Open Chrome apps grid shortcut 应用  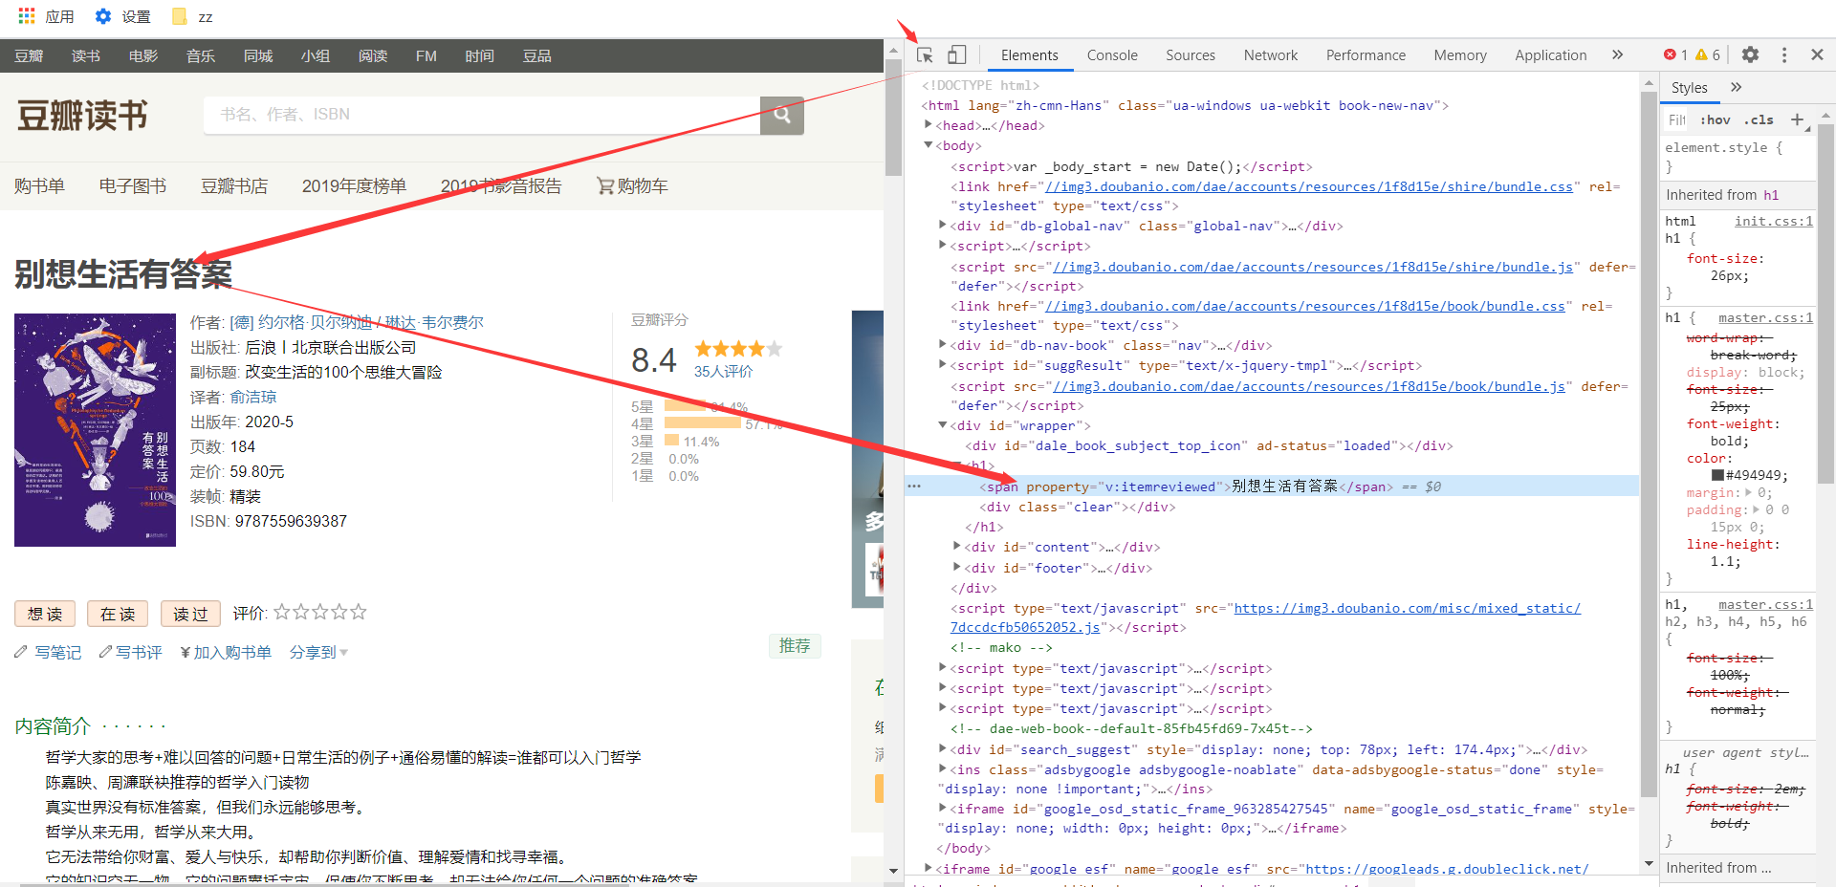(x=46, y=16)
